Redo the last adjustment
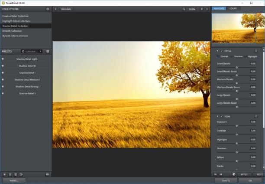265x184 pixels. tap(221, 174)
